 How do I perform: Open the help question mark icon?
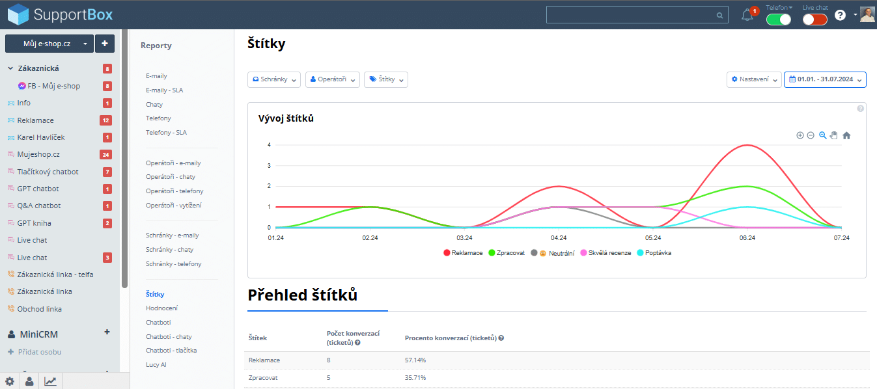coord(840,15)
